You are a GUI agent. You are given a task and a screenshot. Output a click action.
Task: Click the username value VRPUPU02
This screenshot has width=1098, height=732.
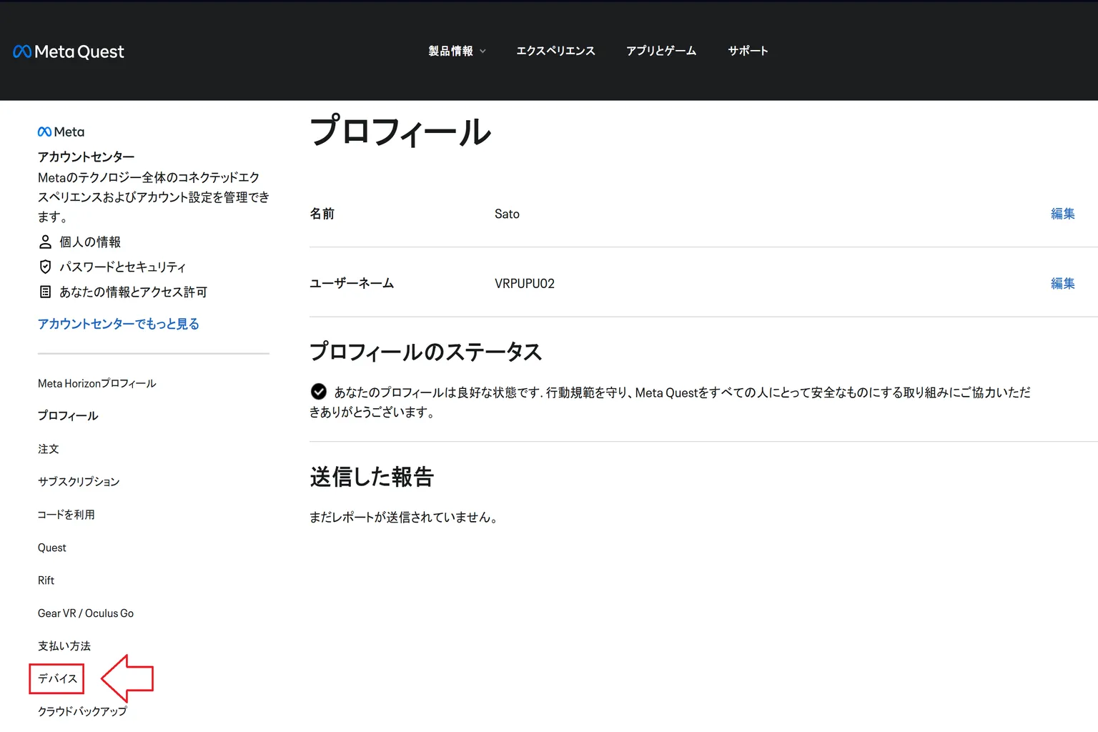click(x=525, y=284)
